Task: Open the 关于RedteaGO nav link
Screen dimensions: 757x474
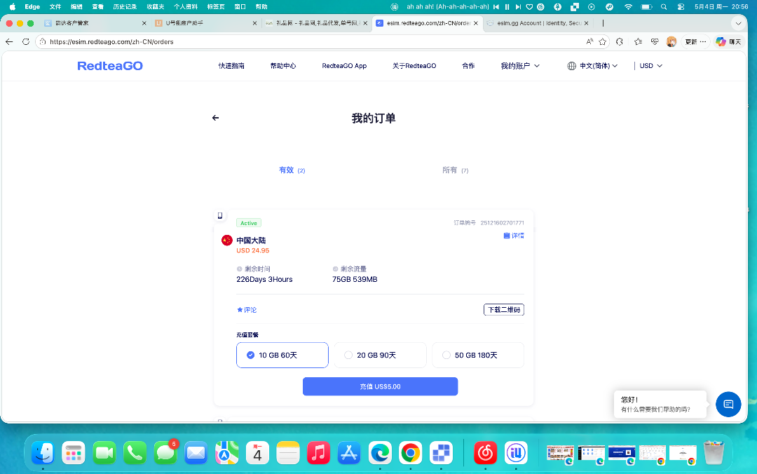Action: pyautogui.click(x=414, y=66)
